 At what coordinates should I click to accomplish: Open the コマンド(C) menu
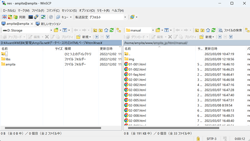[x=53, y=11]
